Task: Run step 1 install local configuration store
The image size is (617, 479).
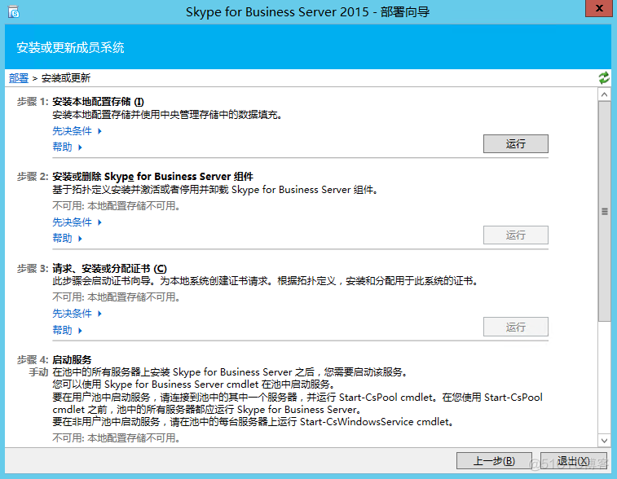Action: click(515, 144)
